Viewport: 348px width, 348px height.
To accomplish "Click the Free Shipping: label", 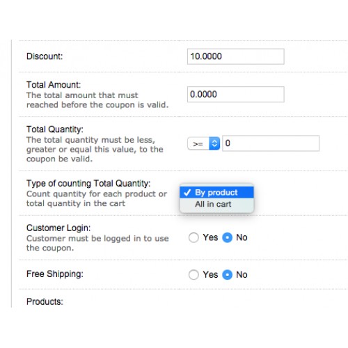I will coord(55,274).
